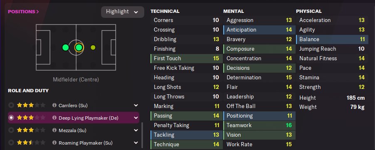Click the Balance attribute row
Image resolution: width=375 pixels, height=150 pixels.
[332, 39]
